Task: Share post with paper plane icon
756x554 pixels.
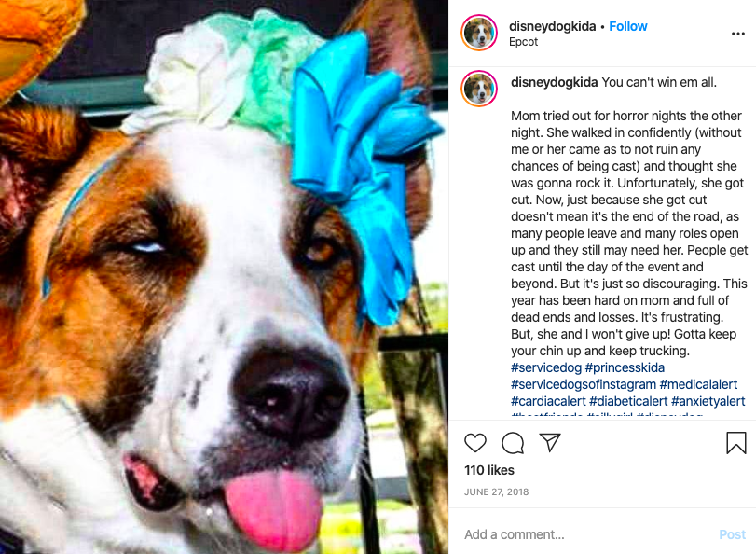Action: (550, 442)
